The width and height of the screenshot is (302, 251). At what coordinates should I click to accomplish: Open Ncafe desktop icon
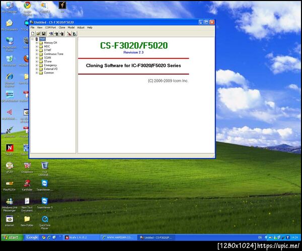click(x=9, y=149)
